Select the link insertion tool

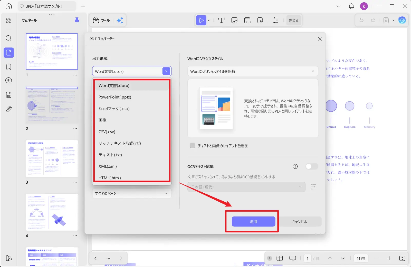[247, 20]
